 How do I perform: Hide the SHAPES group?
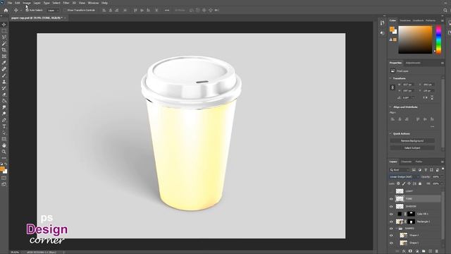coord(391,229)
